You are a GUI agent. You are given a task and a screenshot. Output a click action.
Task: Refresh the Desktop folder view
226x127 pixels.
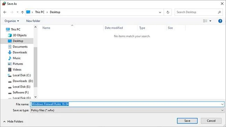(x=168, y=12)
